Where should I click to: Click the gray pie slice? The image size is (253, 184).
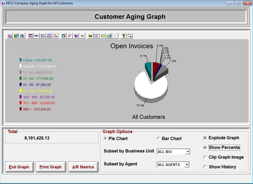tap(163, 71)
